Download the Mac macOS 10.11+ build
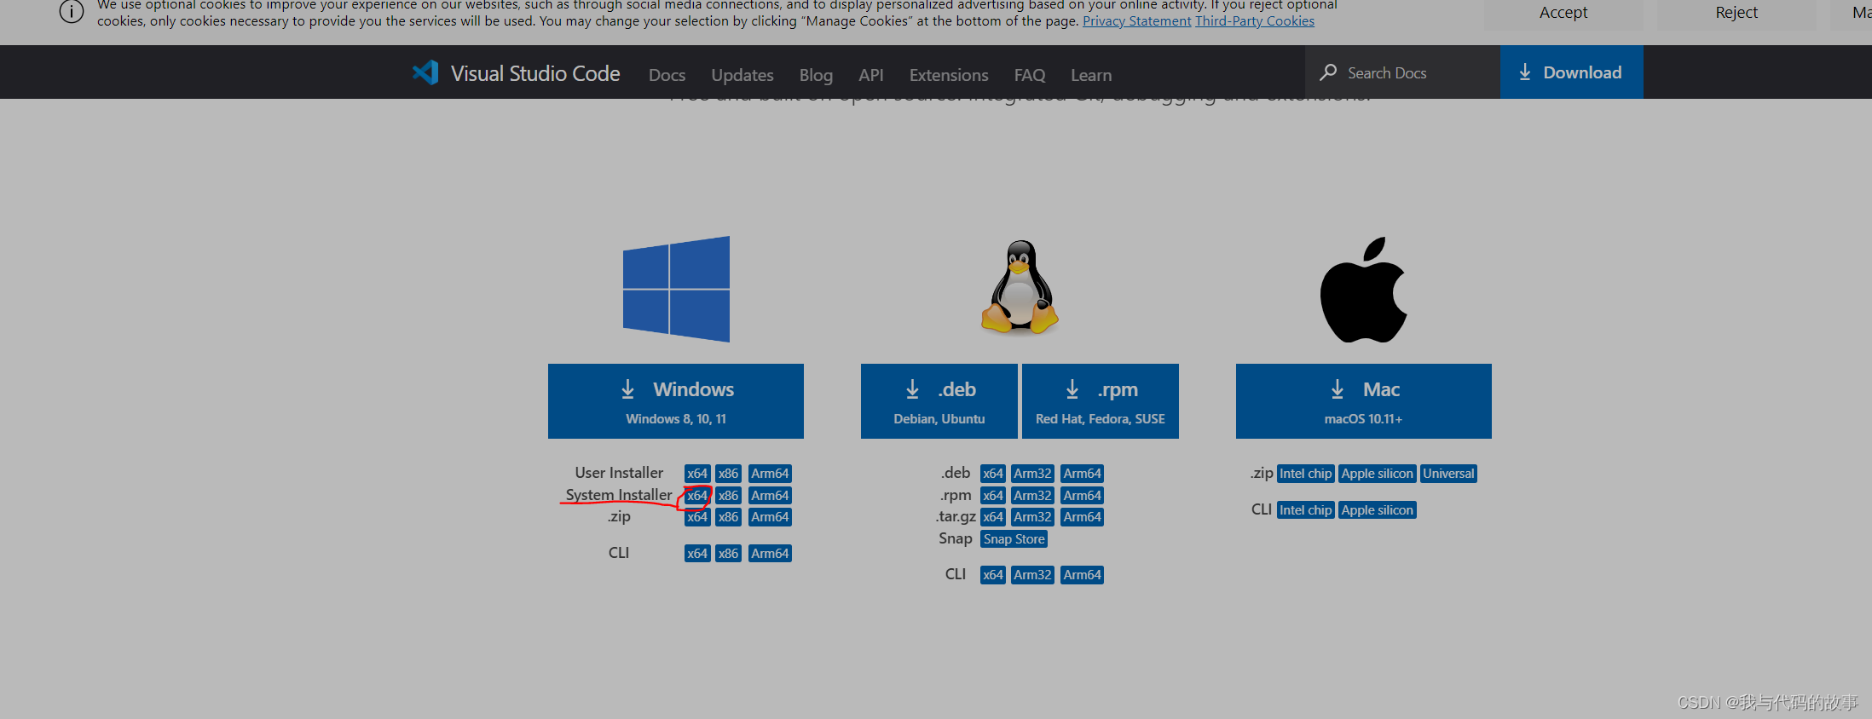This screenshot has height=719, width=1872. 1364,401
